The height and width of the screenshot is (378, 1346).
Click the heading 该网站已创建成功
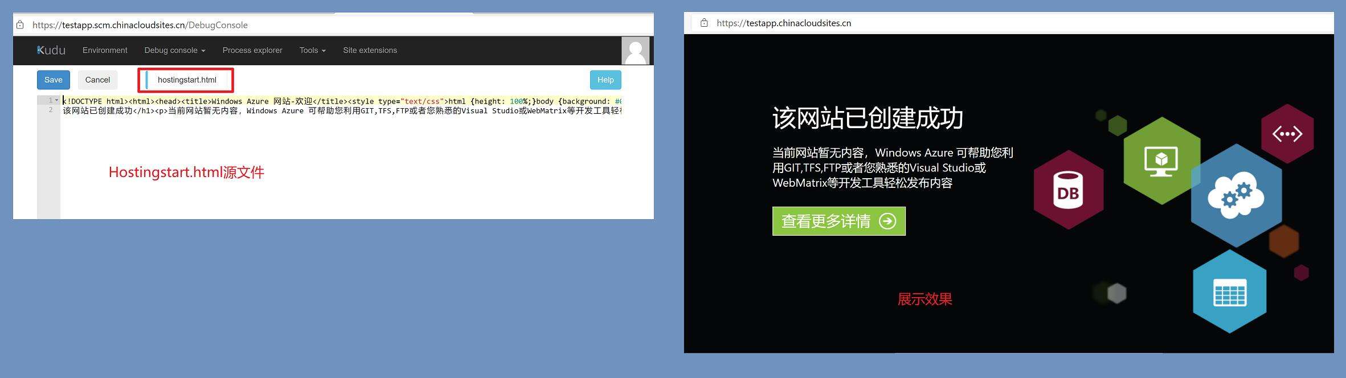[868, 118]
